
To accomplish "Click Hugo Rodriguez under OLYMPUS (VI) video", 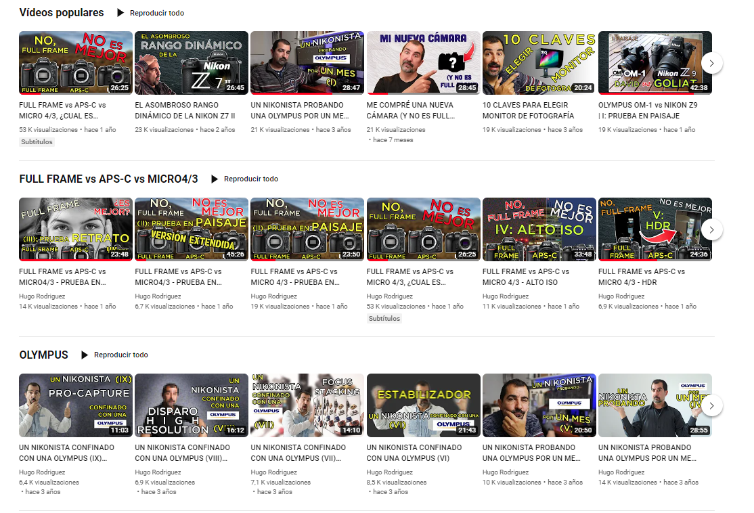I will point(390,472).
